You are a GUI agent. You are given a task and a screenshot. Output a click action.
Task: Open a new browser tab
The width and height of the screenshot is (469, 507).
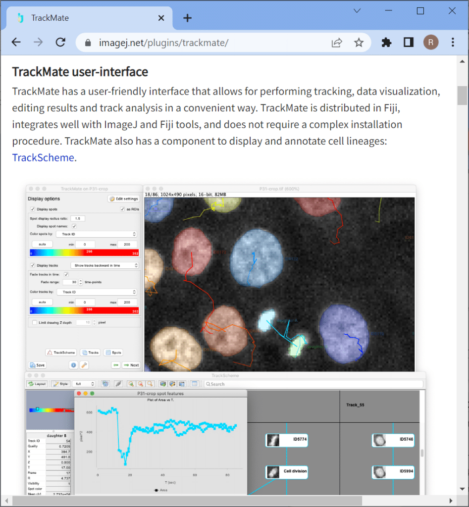pos(187,18)
